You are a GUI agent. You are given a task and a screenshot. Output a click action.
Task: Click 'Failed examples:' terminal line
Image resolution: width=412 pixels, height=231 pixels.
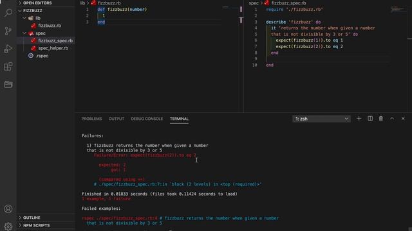point(101,209)
